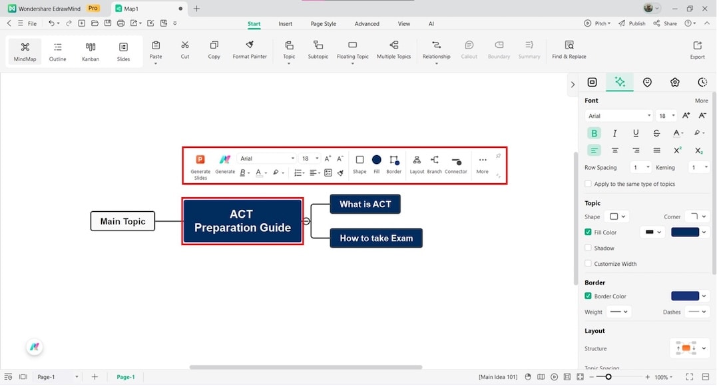Viewport: 719px width, 387px height.
Task: Open the clipart tab in right panel
Action: [x=674, y=82]
